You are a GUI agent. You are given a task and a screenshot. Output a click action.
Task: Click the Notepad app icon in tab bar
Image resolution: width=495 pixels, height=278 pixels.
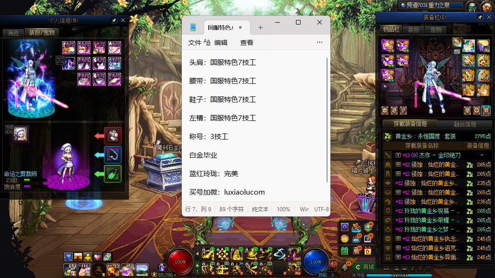tap(193, 27)
